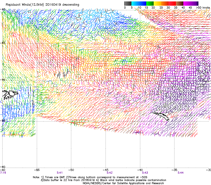Select the red legend color segment

[172, 3]
